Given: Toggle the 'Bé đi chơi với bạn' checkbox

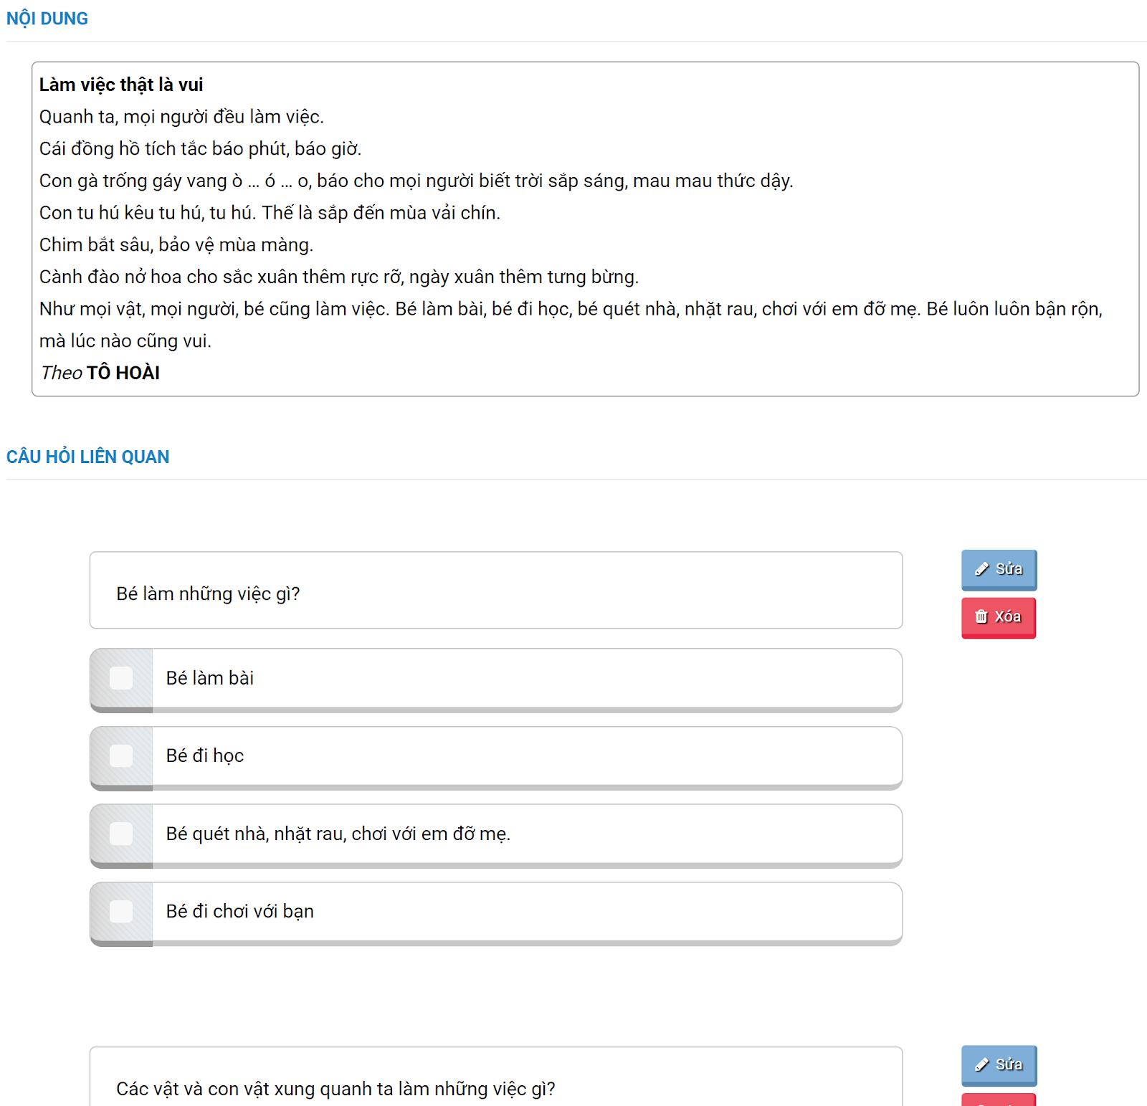Looking at the screenshot, I should coord(121,911).
